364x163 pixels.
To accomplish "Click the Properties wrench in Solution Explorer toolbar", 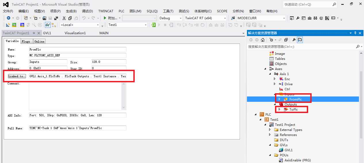I will [294, 40].
